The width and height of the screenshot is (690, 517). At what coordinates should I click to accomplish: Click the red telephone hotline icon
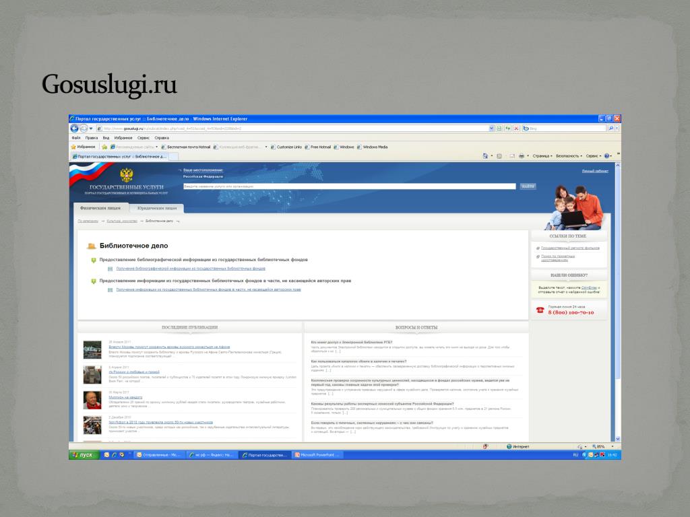tap(540, 310)
